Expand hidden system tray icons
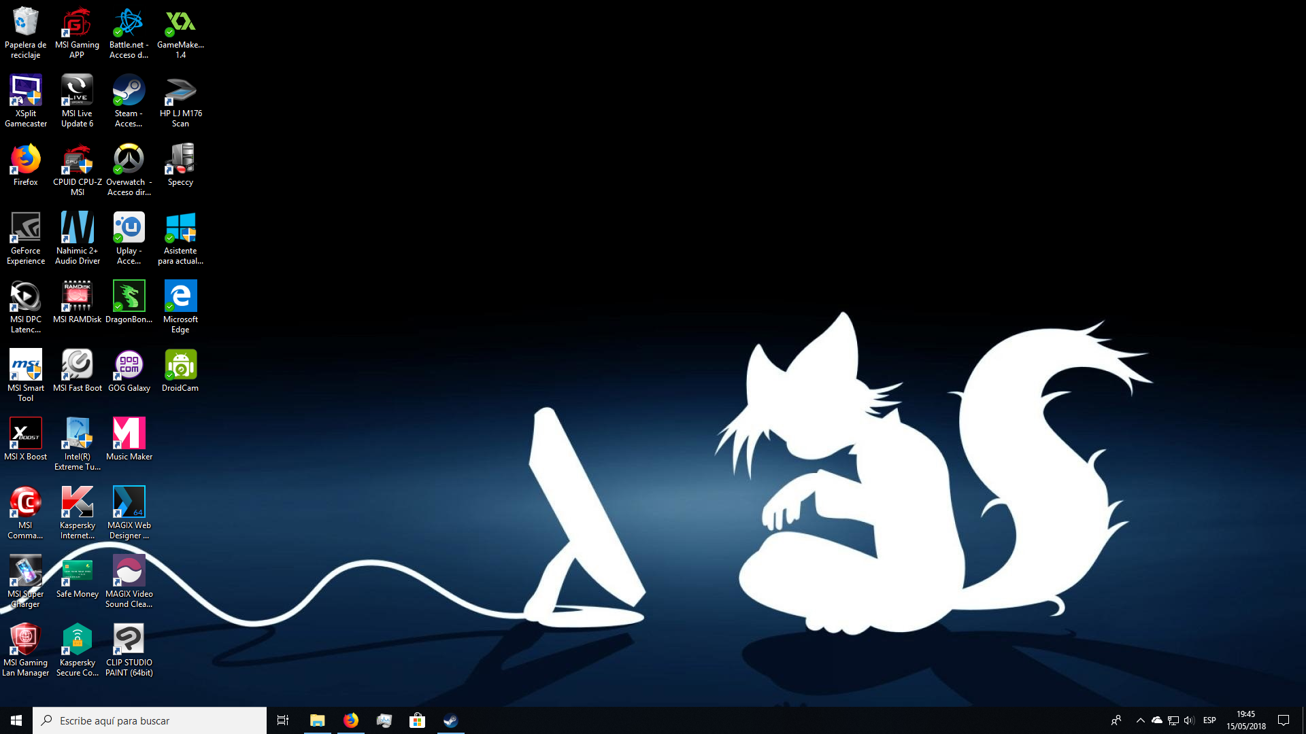Viewport: 1306px width, 734px height. 1141,720
